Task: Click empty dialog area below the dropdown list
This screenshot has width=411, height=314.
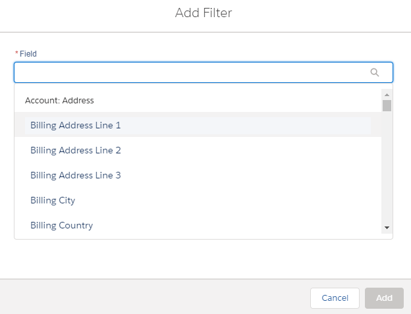Action: [x=204, y=259]
